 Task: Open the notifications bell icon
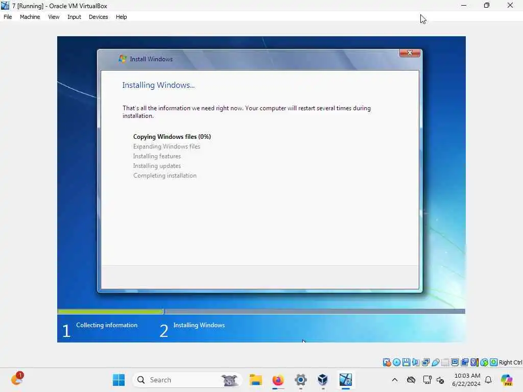click(x=488, y=380)
